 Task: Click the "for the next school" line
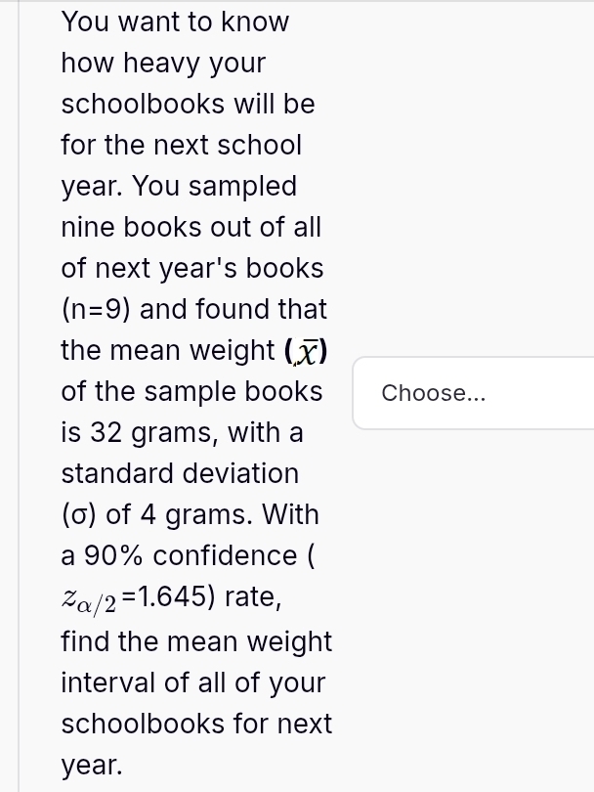click(x=181, y=145)
